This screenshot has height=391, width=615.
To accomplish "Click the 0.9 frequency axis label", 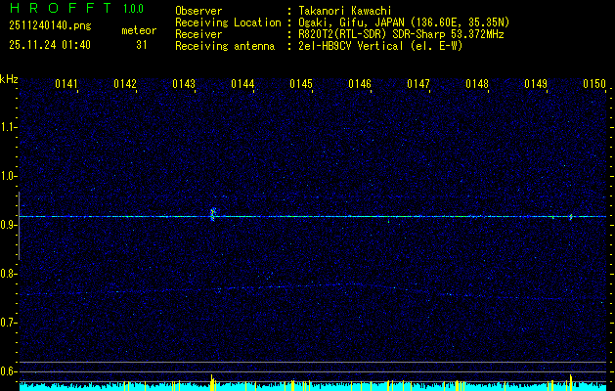I will (8, 225).
